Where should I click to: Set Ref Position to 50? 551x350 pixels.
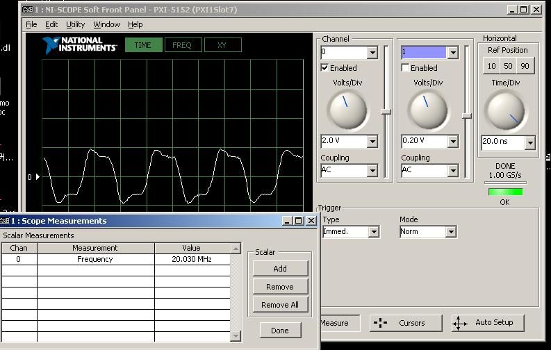[508, 66]
